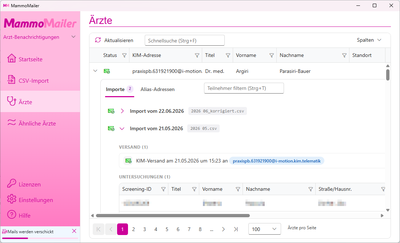Click the Nachname cell Parasiri-Bauer
This screenshot has width=400, height=243.
pyautogui.click(x=295, y=71)
